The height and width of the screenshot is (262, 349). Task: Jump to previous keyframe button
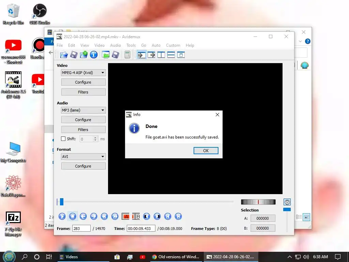coord(104,216)
